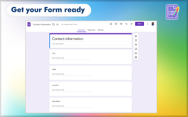This screenshot has width=188, height=117.
Task: Click the Google Forms purple document logo
Action: [29, 24]
